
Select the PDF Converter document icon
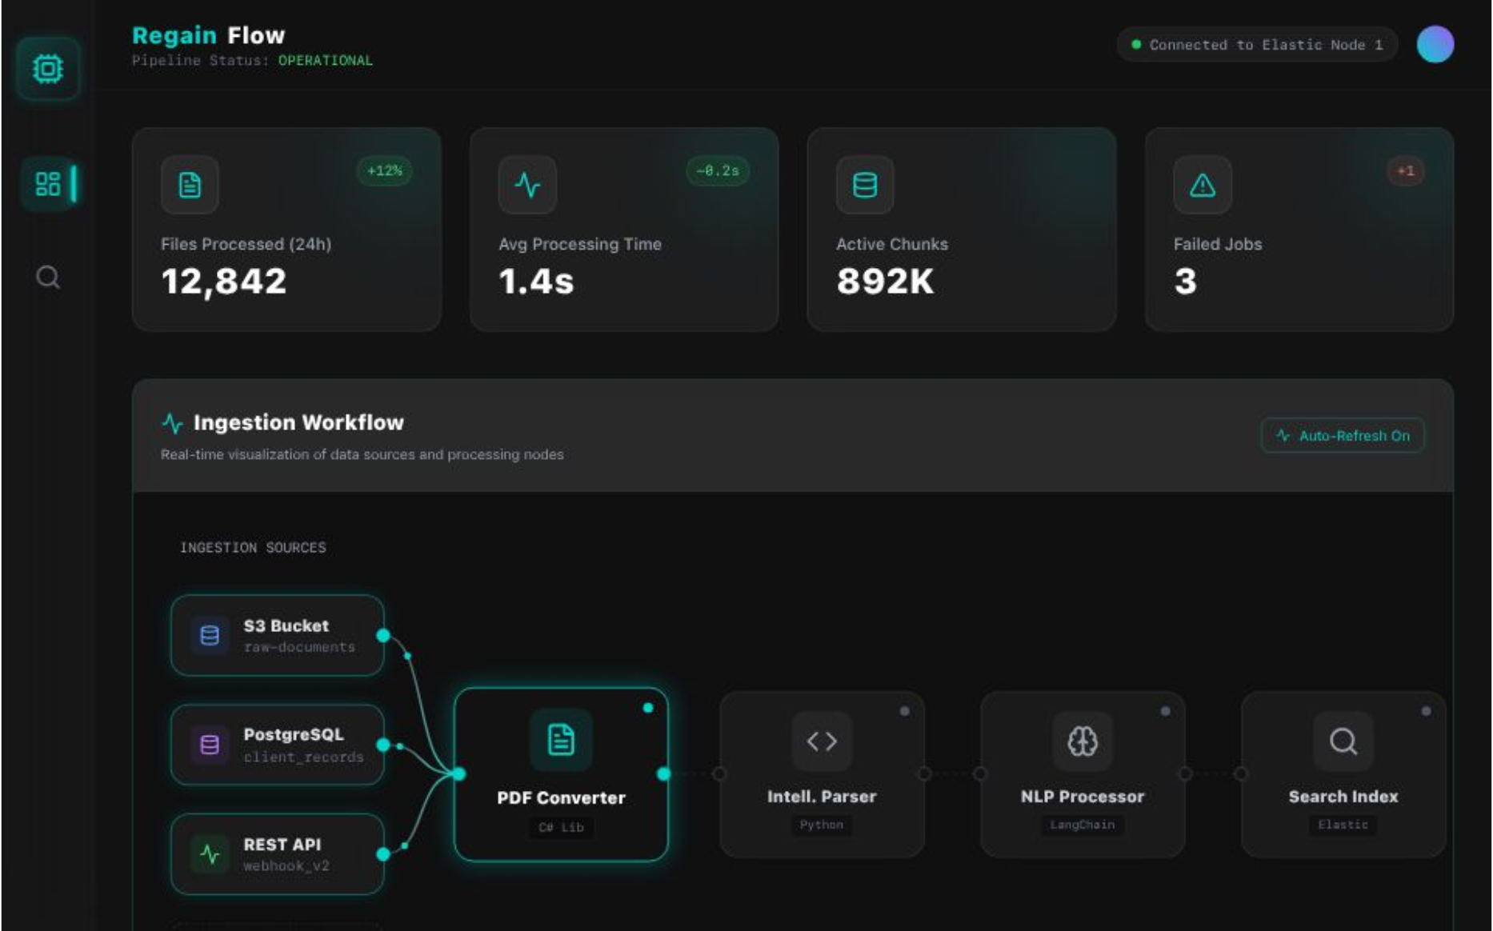561,740
